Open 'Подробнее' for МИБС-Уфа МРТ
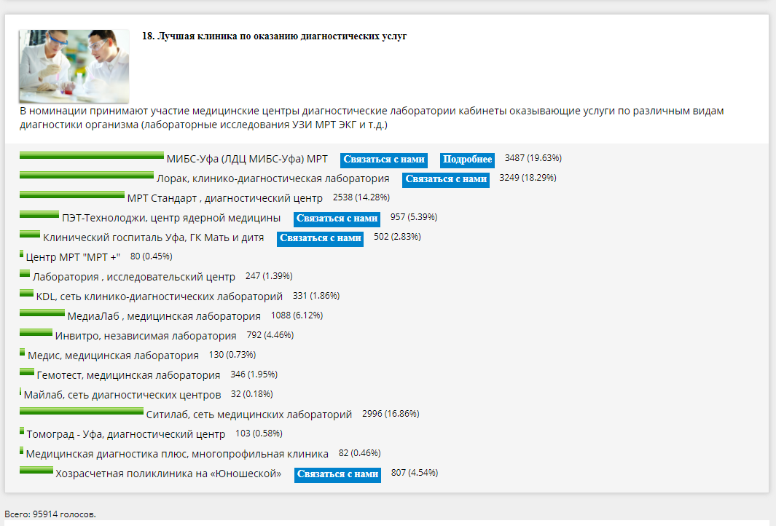This screenshot has width=776, height=526. click(467, 160)
